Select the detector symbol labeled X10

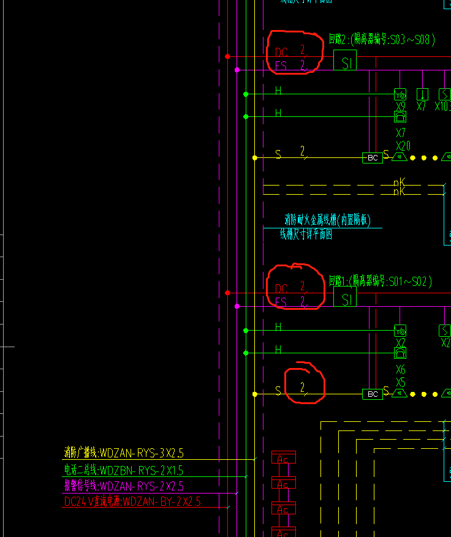coord(445,94)
